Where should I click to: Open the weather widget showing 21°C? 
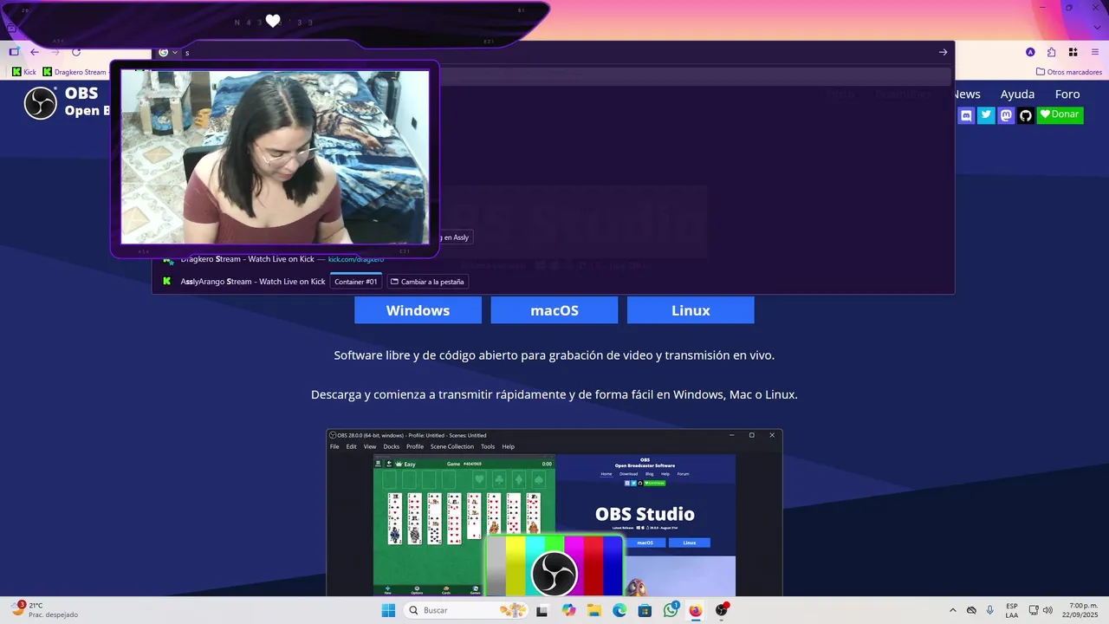click(x=45, y=610)
